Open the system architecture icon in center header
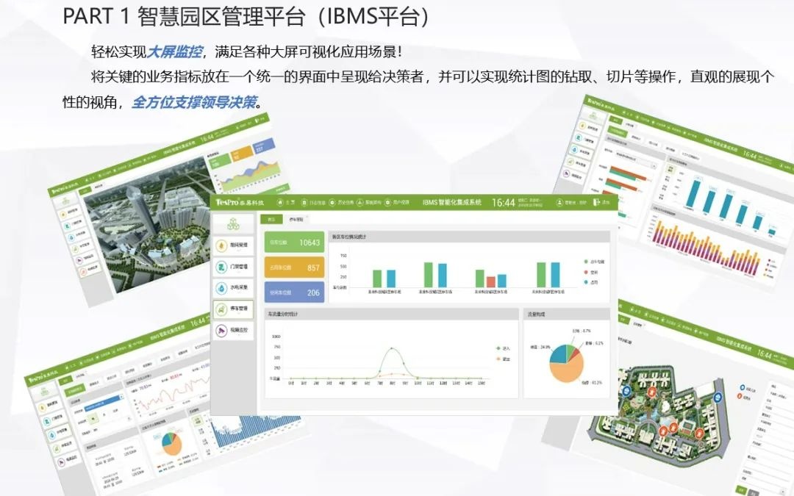794x496 pixels. 360,203
